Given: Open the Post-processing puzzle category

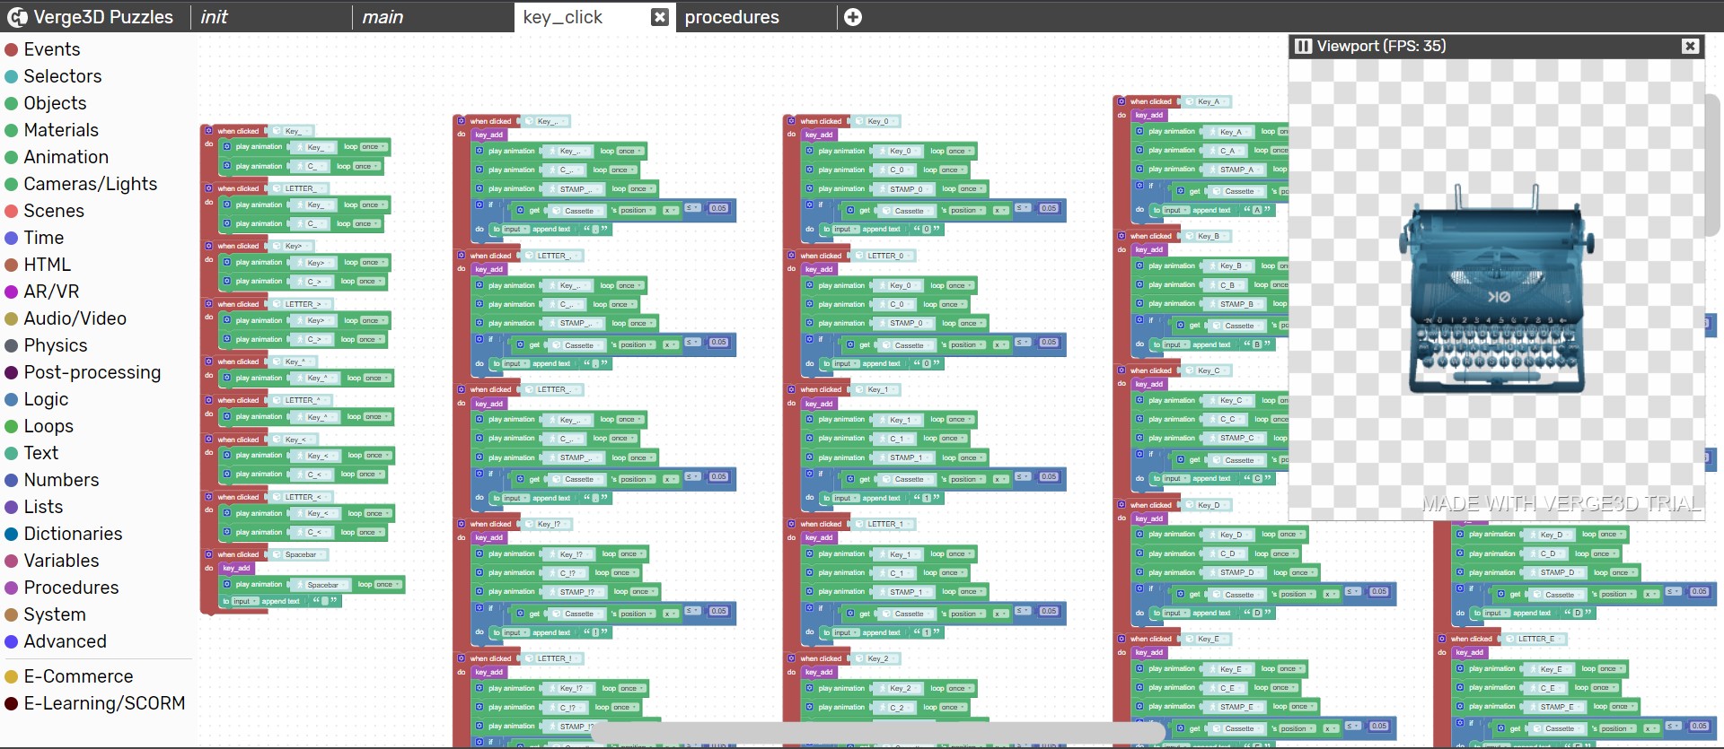Looking at the screenshot, I should [x=92, y=372].
